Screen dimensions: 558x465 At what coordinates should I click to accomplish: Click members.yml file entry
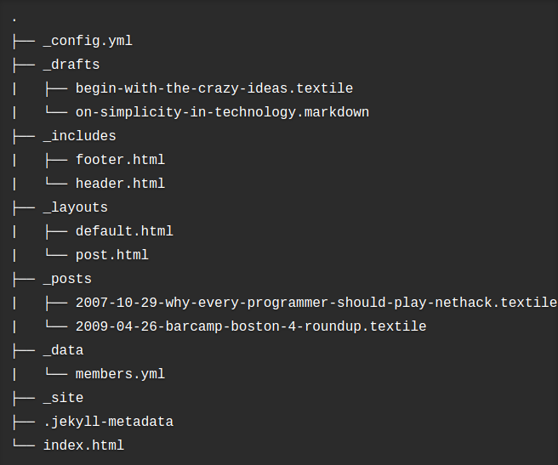120,374
